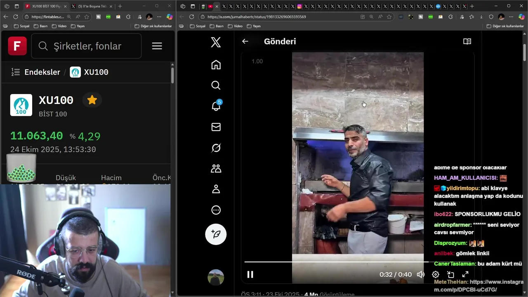Click the Hacim column label

111,178
